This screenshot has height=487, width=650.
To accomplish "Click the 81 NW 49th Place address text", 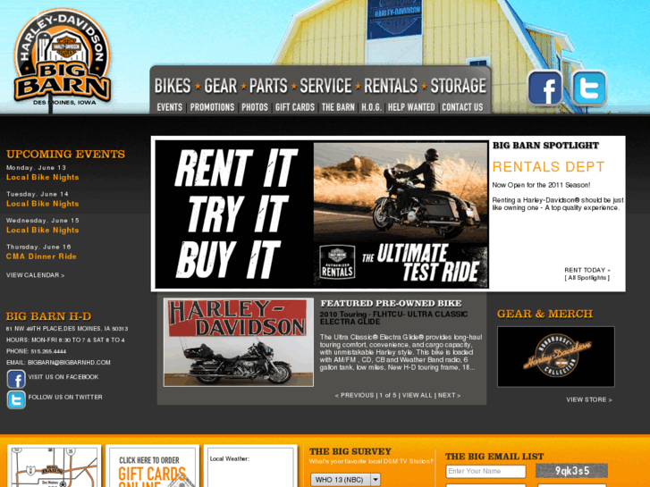I will (x=67, y=329).
